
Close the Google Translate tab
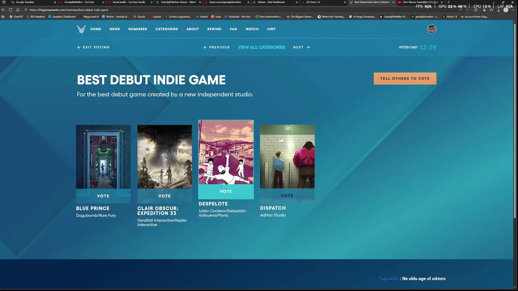click(x=55, y=2)
